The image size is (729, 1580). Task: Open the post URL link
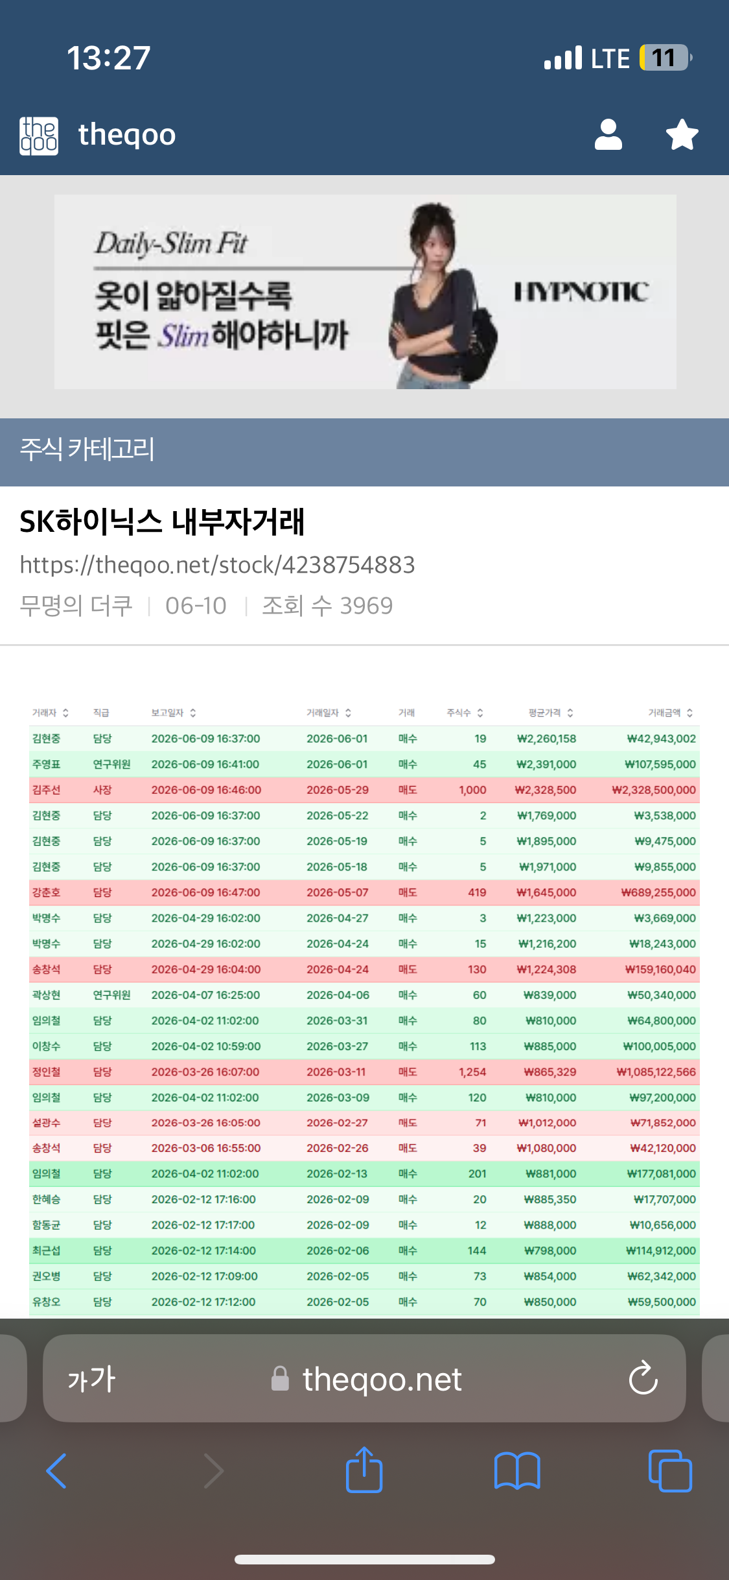pos(217,565)
